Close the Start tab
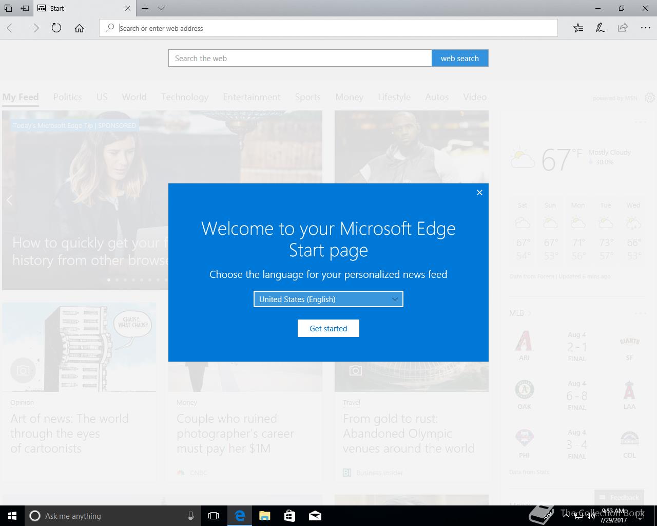The height and width of the screenshot is (526, 657). [128, 8]
